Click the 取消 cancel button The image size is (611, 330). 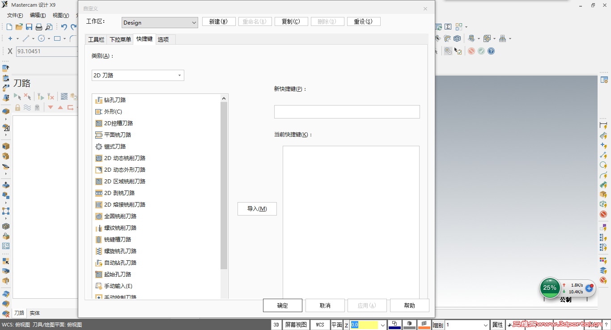(x=325, y=305)
